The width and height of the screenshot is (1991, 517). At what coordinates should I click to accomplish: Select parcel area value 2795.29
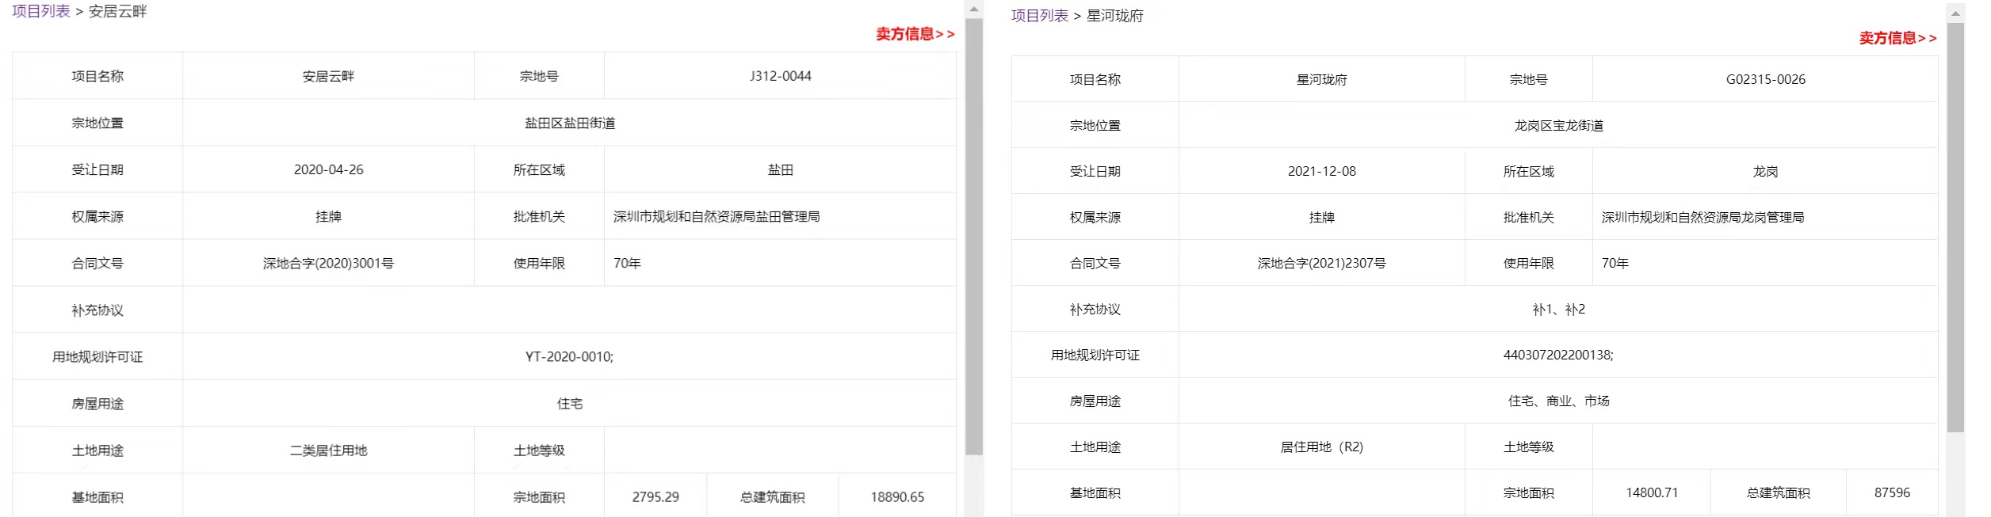655,497
